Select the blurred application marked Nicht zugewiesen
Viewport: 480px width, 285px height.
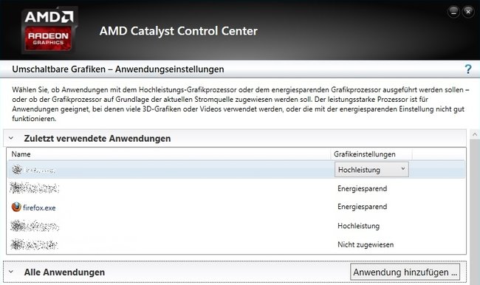34,244
